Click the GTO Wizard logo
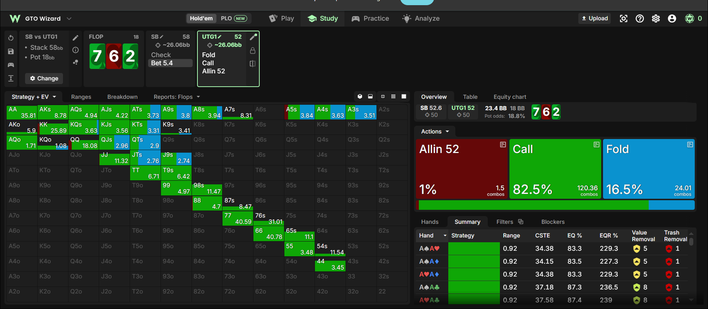708x309 pixels. point(15,18)
